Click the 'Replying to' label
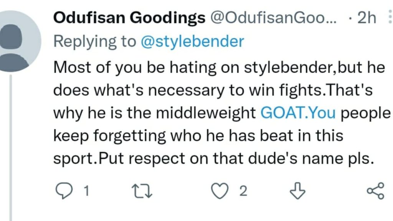This screenshot has height=221, width=393. click(x=95, y=41)
